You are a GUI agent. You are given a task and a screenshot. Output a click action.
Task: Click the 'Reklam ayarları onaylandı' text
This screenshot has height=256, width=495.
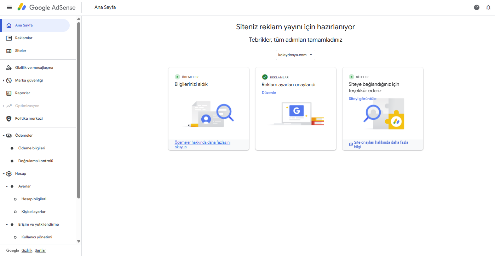288,85
